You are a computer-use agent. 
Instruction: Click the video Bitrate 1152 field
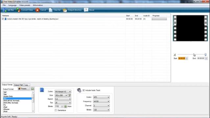[58, 106]
